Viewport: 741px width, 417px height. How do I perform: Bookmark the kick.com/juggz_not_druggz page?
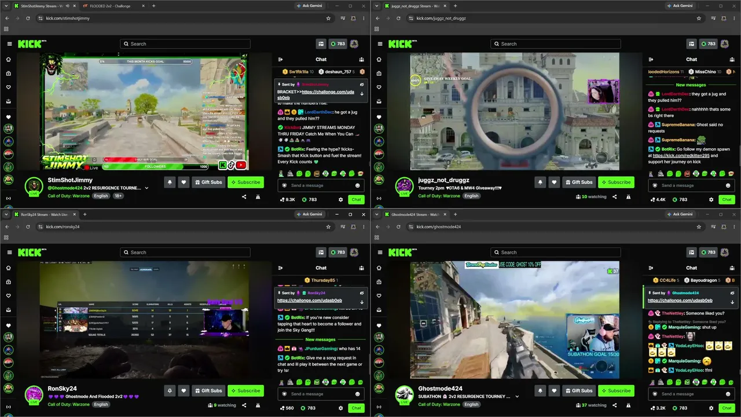[x=699, y=18]
